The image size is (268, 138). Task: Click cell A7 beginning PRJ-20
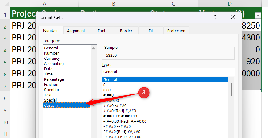tap(23, 85)
